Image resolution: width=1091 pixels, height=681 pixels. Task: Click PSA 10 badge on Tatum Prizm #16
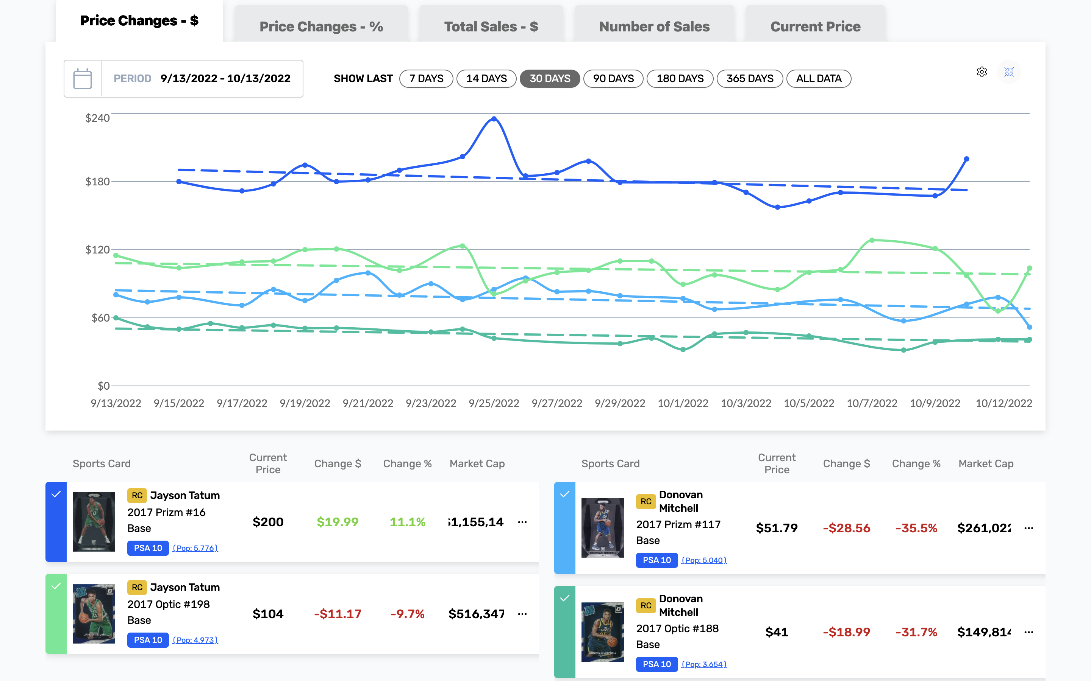point(148,548)
